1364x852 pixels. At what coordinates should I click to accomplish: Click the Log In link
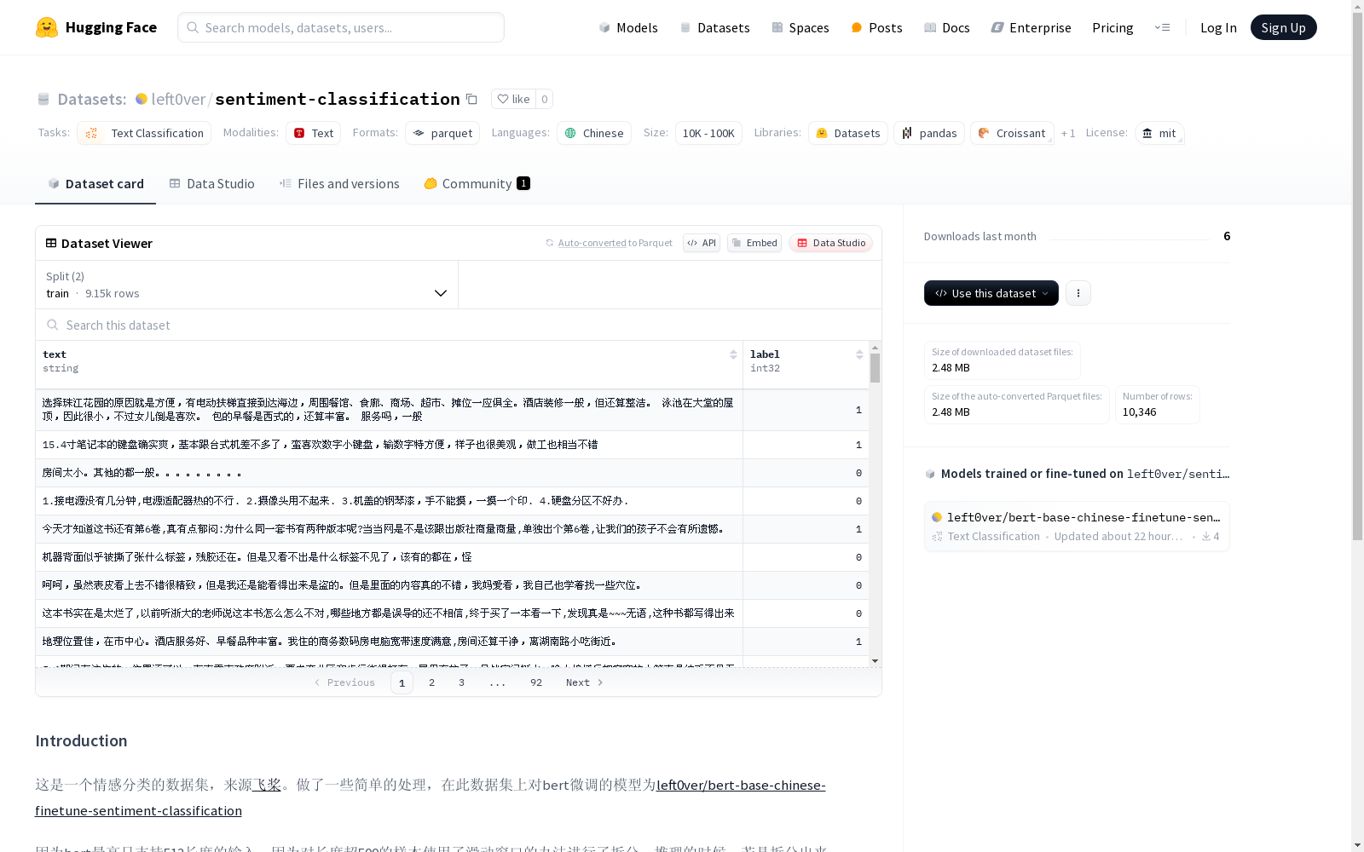point(1218,27)
